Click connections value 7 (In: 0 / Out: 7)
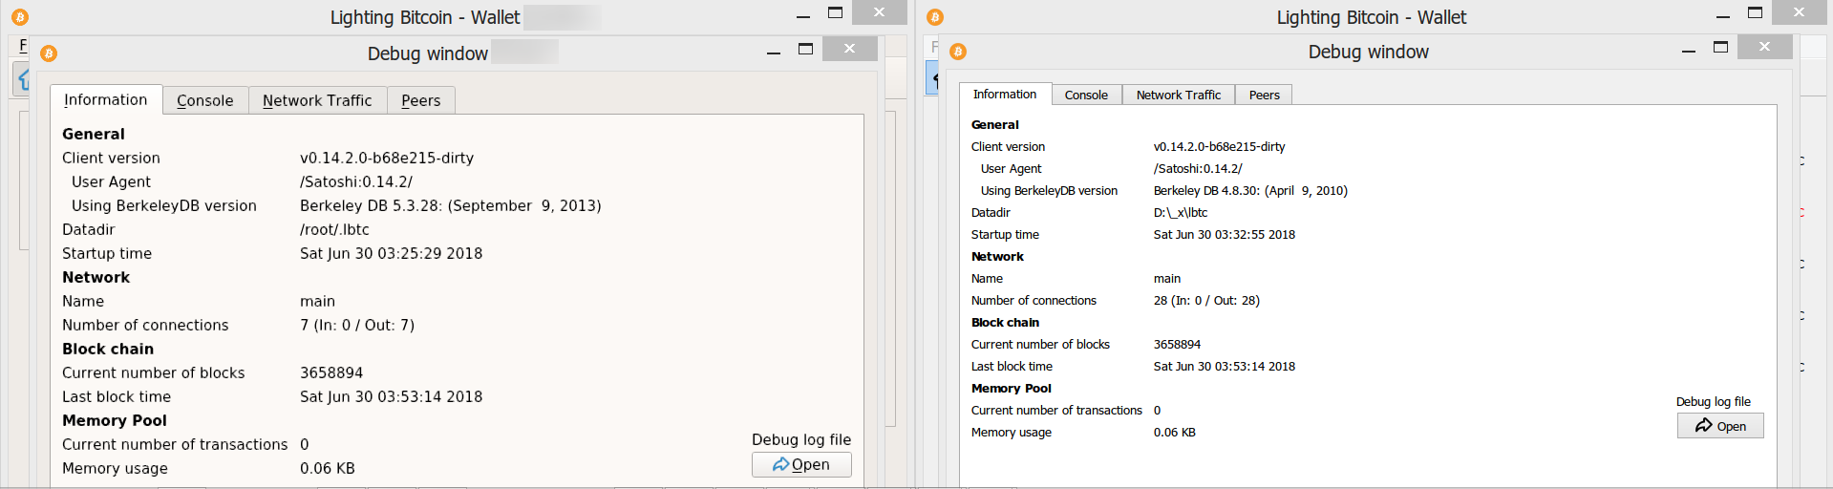This screenshot has height=489, width=1833. pyautogui.click(x=357, y=325)
